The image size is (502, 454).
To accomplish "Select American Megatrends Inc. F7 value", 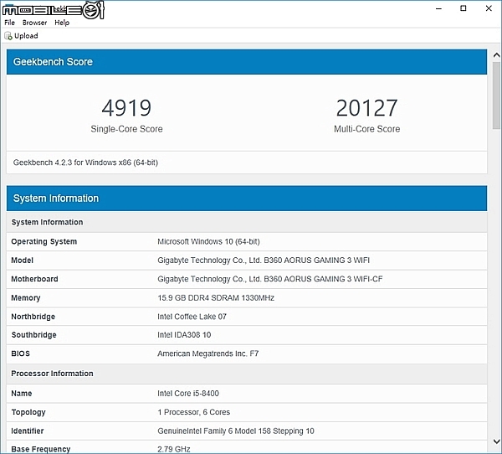I will [x=208, y=353].
